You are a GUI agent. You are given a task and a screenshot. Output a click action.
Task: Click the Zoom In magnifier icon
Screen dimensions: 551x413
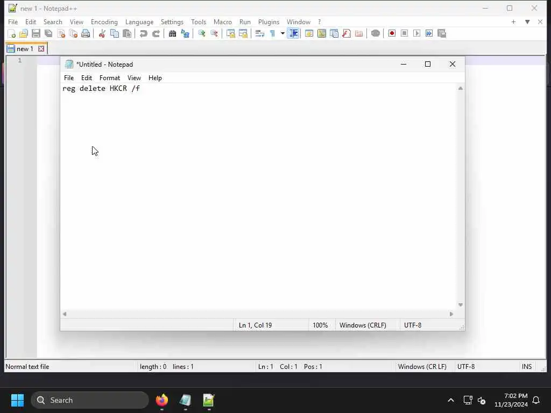click(x=201, y=34)
